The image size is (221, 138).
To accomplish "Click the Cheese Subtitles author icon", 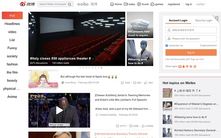I will [x=97, y=115].
